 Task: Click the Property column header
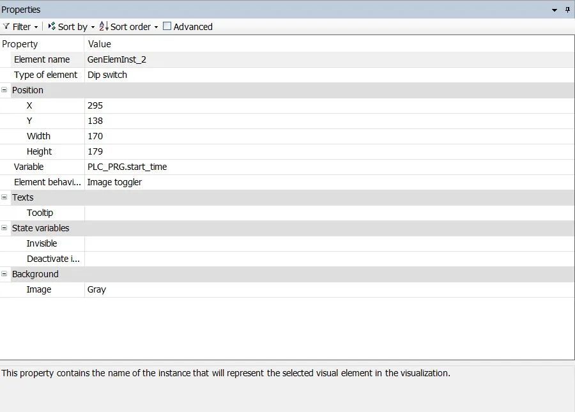coord(42,44)
